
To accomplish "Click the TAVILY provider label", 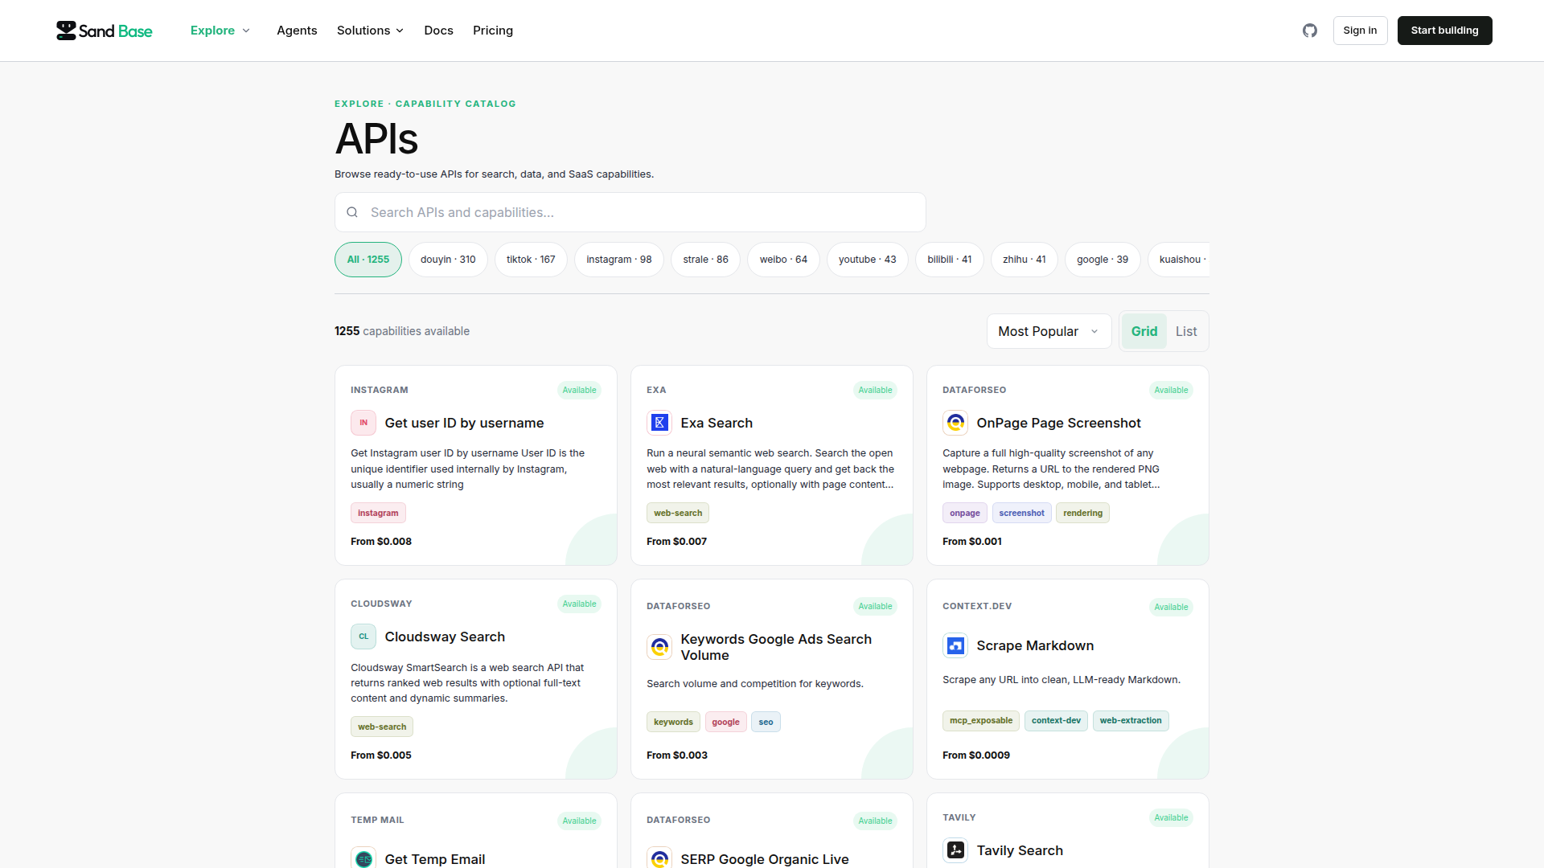I will click(x=959, y=817).
